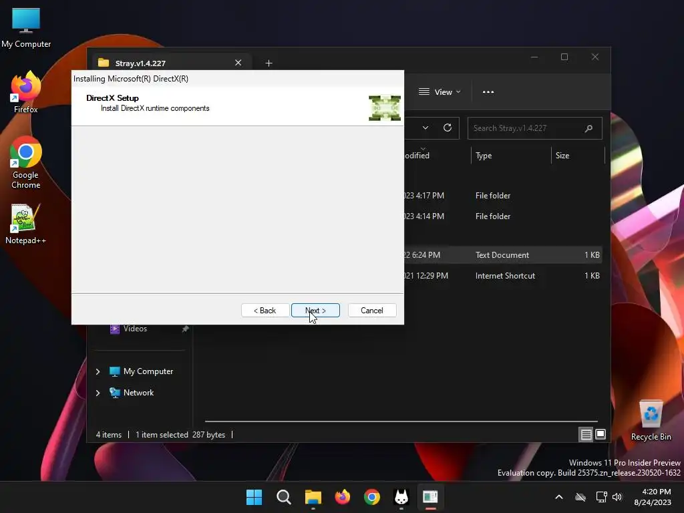Select the folder modified at 4:17 PM
The image size is (684, 513).
coord(503,196)
